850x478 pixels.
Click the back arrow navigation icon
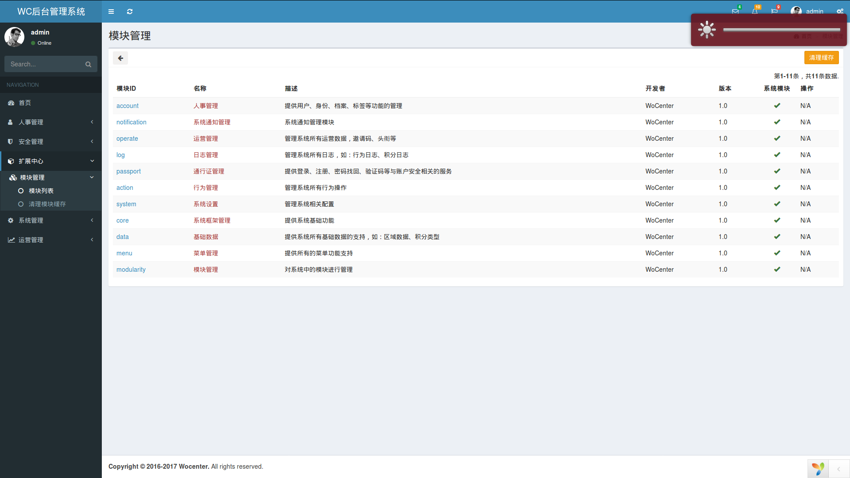pyautogui.click(x=120, y=58)
